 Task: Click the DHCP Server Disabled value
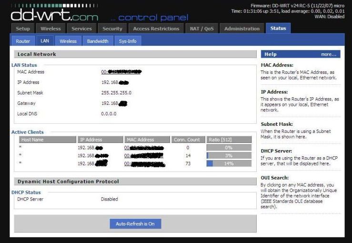pyautogui.click(x=110, y=199)
